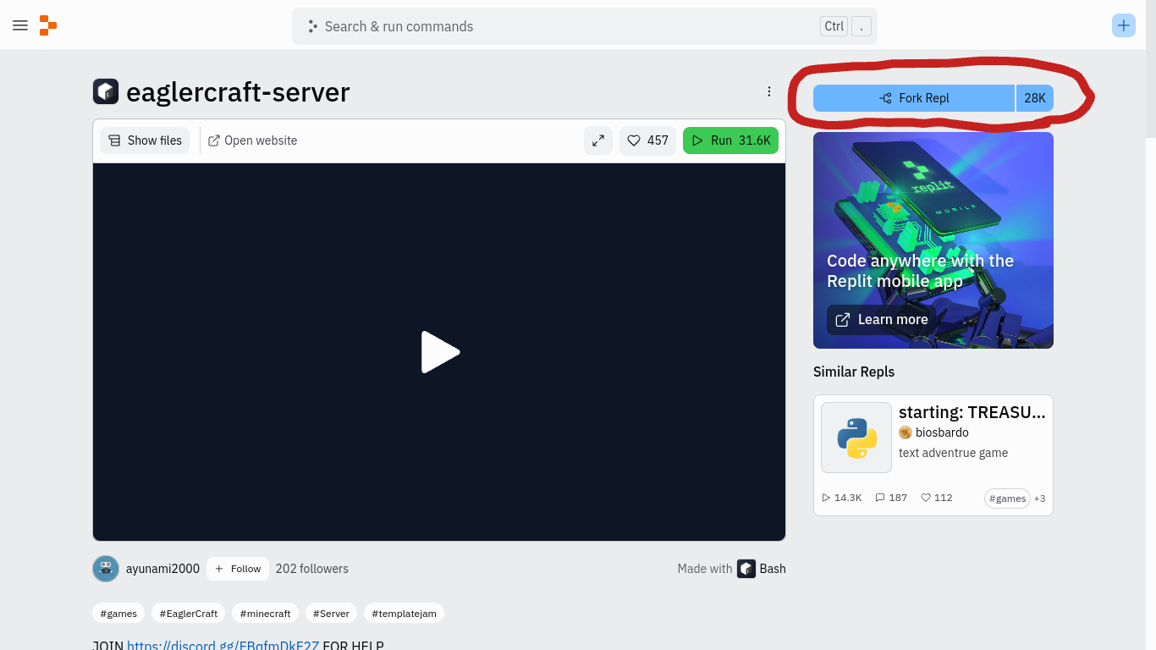This screenshot has height=650, width=1156.
Task: Focus the Search & run commands field
Action: click(585, 26)
